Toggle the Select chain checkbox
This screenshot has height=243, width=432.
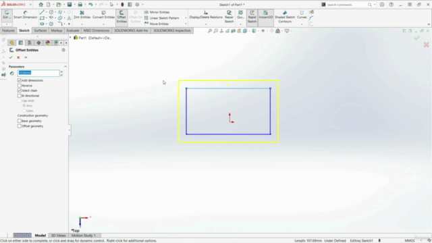click(x=20, y=90)
